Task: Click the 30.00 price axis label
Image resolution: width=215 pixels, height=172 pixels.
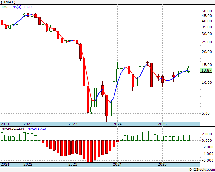Action: click(207, 34)
